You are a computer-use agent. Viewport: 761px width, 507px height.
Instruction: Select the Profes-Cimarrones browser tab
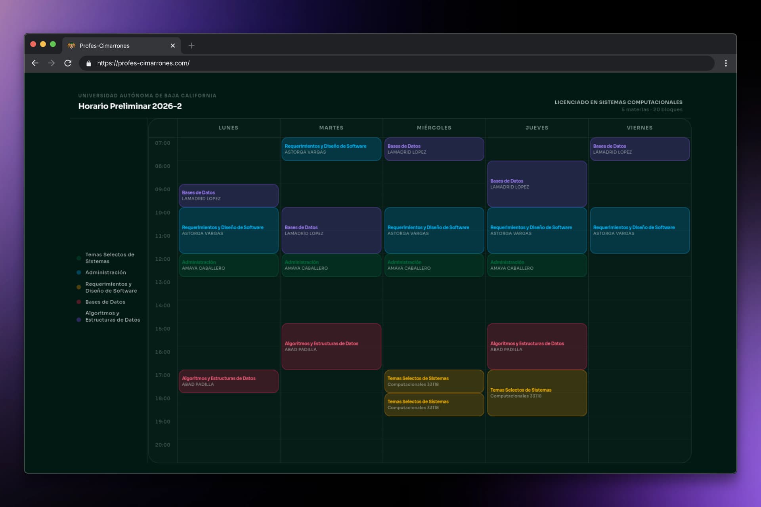[121, 46]
